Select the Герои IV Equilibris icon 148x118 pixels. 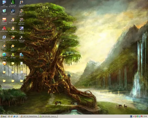[21, 30]
